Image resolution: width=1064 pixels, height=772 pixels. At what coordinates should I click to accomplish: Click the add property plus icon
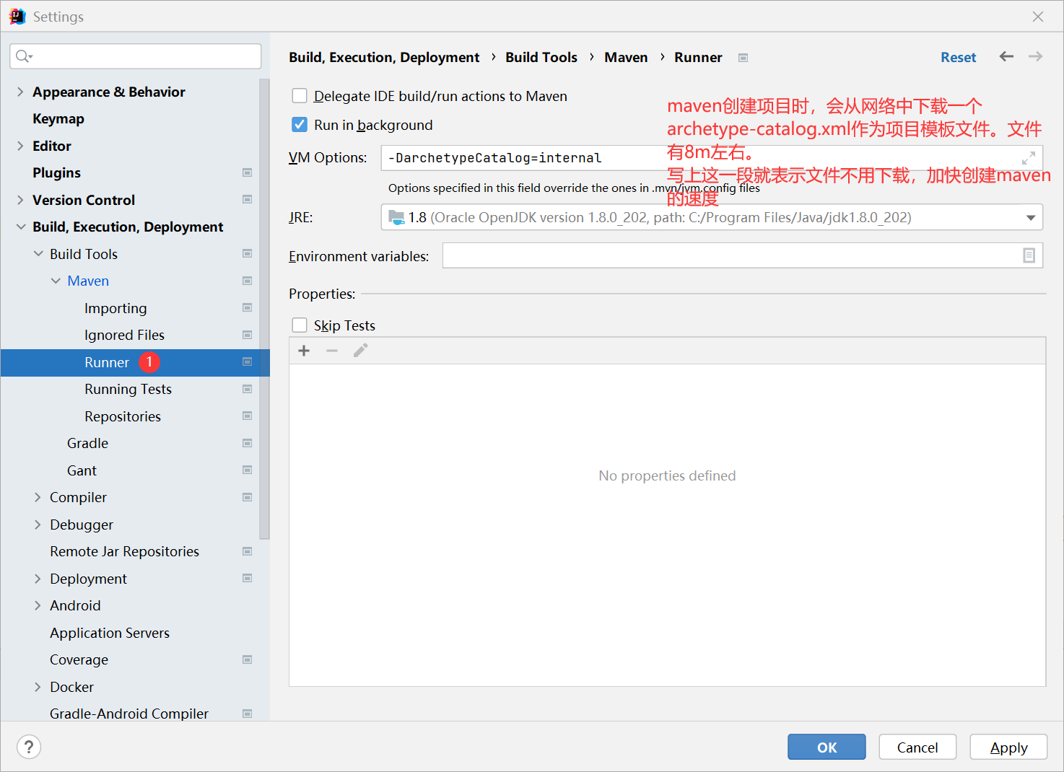pyautogui.click(x=304, y=351)
